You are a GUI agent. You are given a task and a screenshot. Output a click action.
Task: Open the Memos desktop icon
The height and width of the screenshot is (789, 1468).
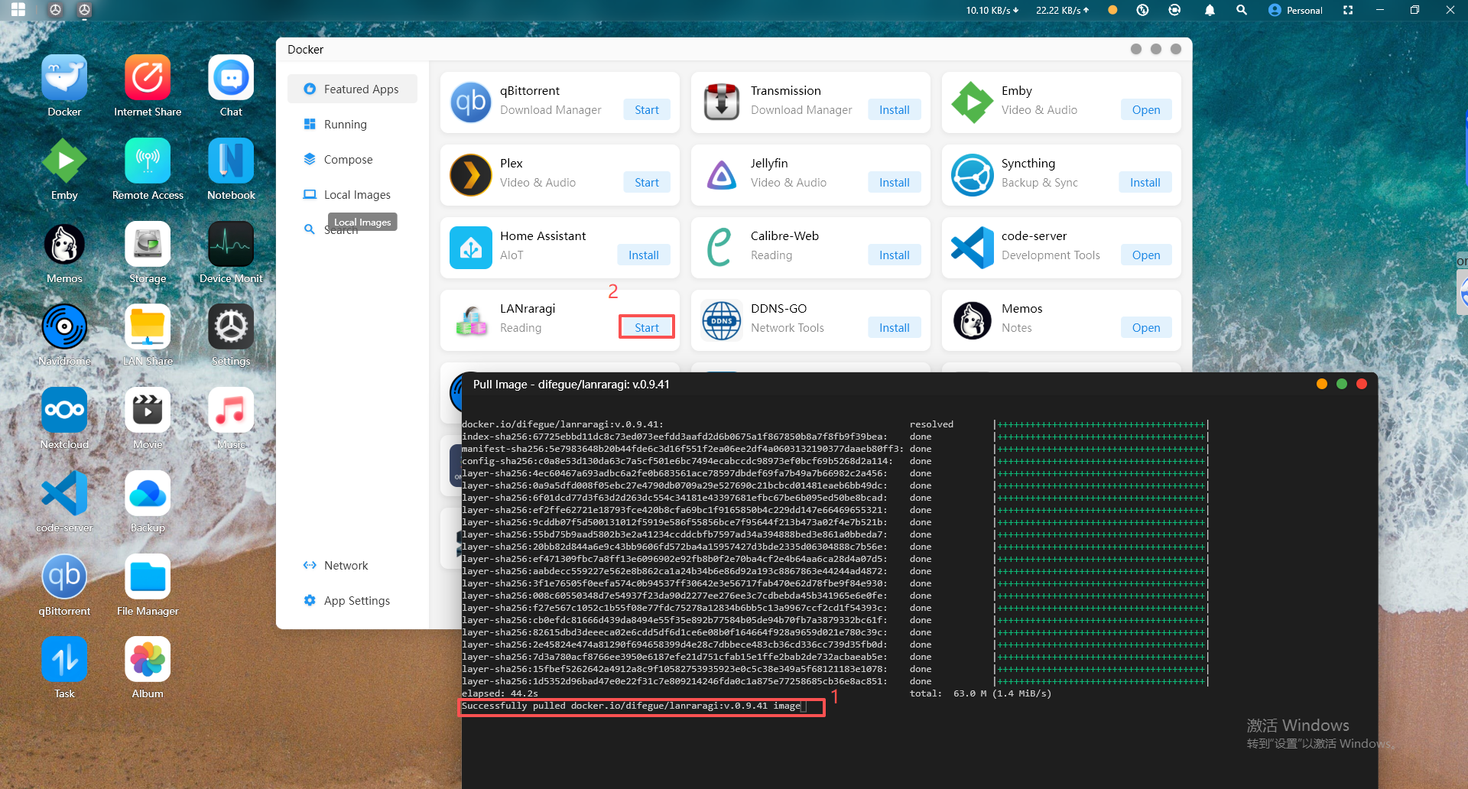tap(64, 245)
